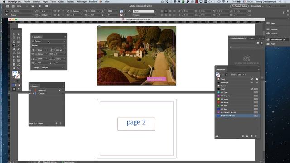Switch to Pages tab beside Bibliothèques CC

coord(252,38)
